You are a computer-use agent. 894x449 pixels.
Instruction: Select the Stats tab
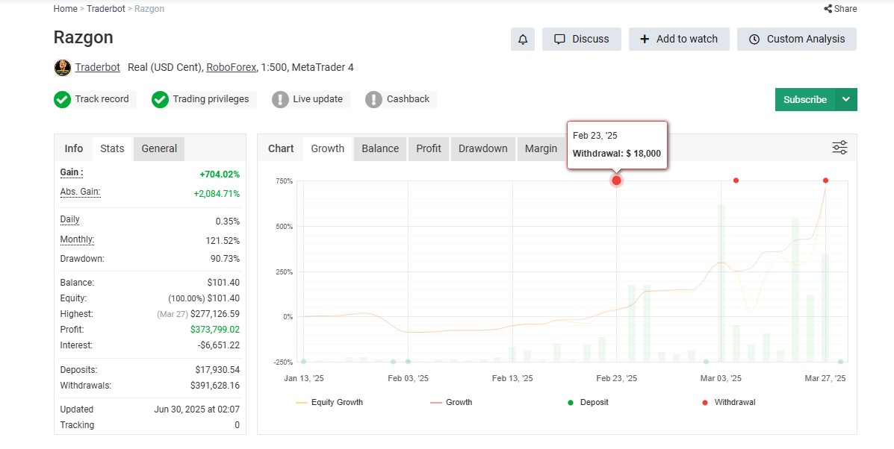pyautogui.click(x=112, y=148)
